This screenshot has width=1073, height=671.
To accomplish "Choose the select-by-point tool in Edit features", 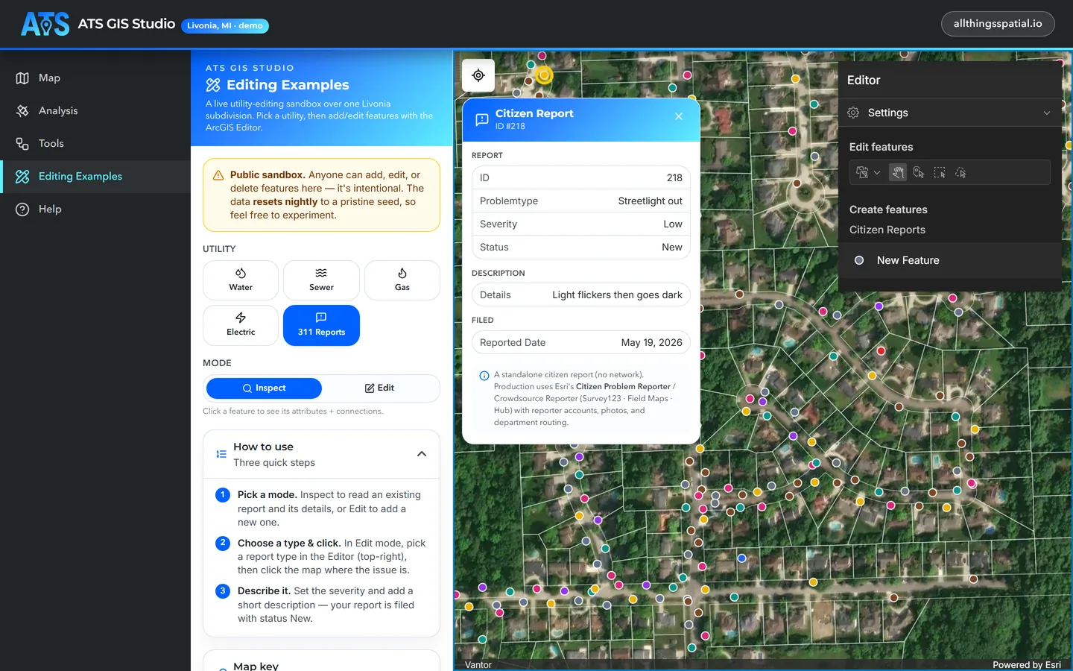I will point(919,172).
